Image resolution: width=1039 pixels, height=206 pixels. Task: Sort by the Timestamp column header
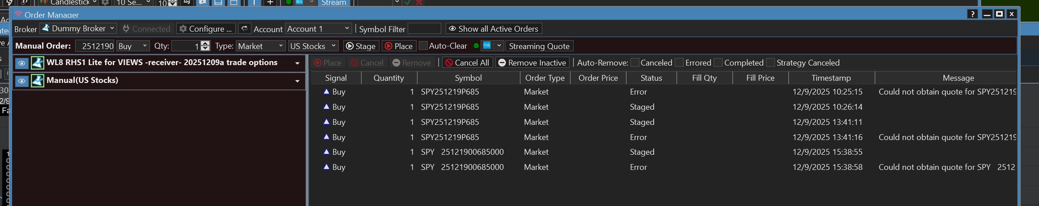[x=831, y=78]
